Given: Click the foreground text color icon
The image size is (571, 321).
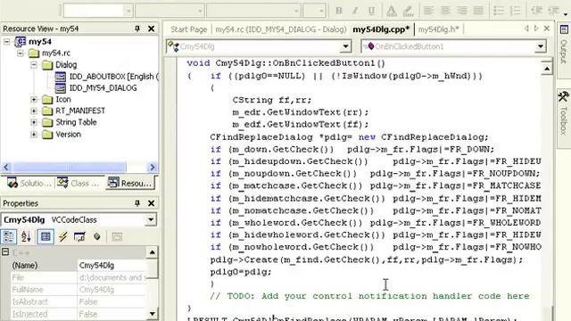Looking at the screenshot, I should pos(392,11).
